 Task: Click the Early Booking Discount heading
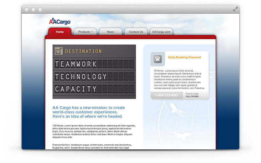[185, 57]
